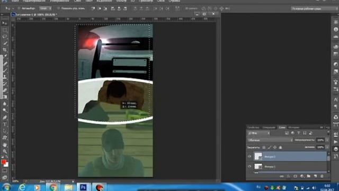Collapse the panel group with double arrows
The width and height of the screenshot is (339, 191).
(322, 127)
